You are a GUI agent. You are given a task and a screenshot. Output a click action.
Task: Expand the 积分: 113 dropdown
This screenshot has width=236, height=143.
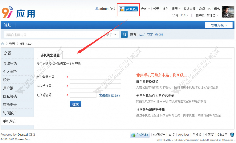[x=180, y=15]
